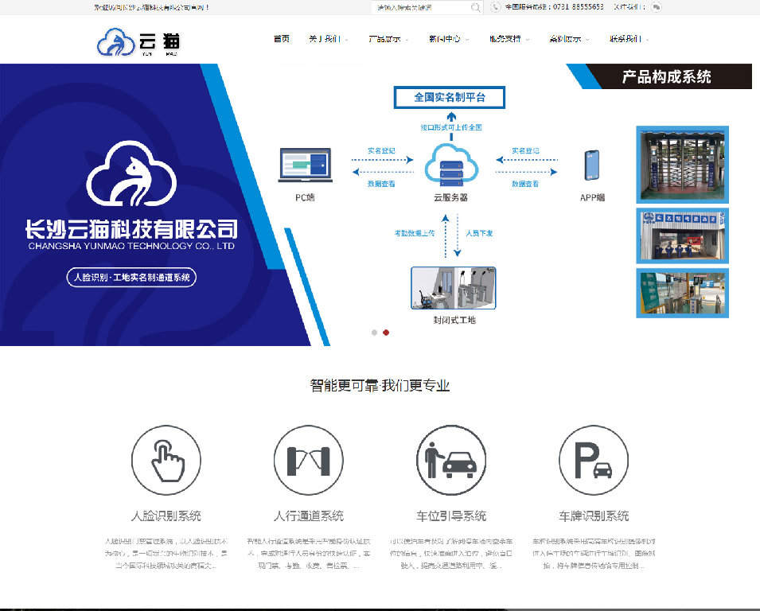Open the 产品展示 menu item

[384, 39]
